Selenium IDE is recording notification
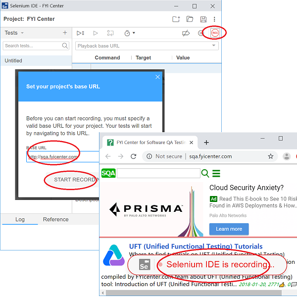 207,265
